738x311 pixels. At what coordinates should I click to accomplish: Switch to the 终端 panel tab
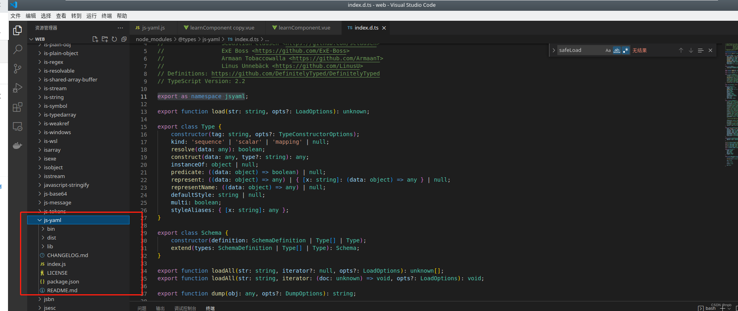[x=210, y=308]
